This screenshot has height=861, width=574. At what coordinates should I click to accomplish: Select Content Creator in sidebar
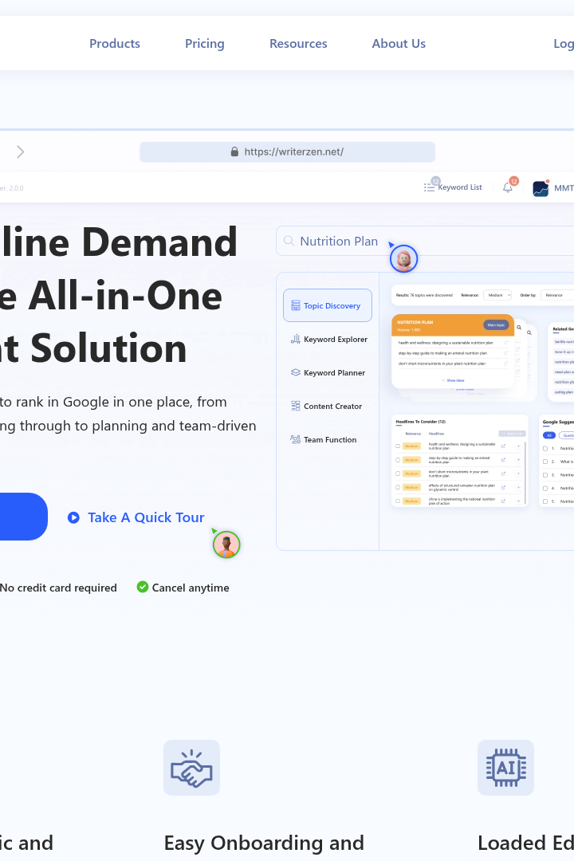coord(326,407)
